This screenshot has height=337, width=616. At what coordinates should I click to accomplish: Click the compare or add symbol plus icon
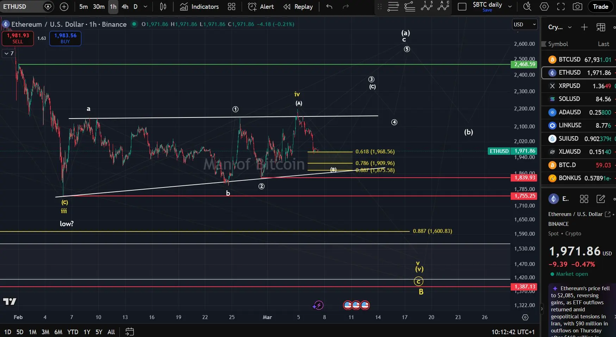click(x=64, y=7)
